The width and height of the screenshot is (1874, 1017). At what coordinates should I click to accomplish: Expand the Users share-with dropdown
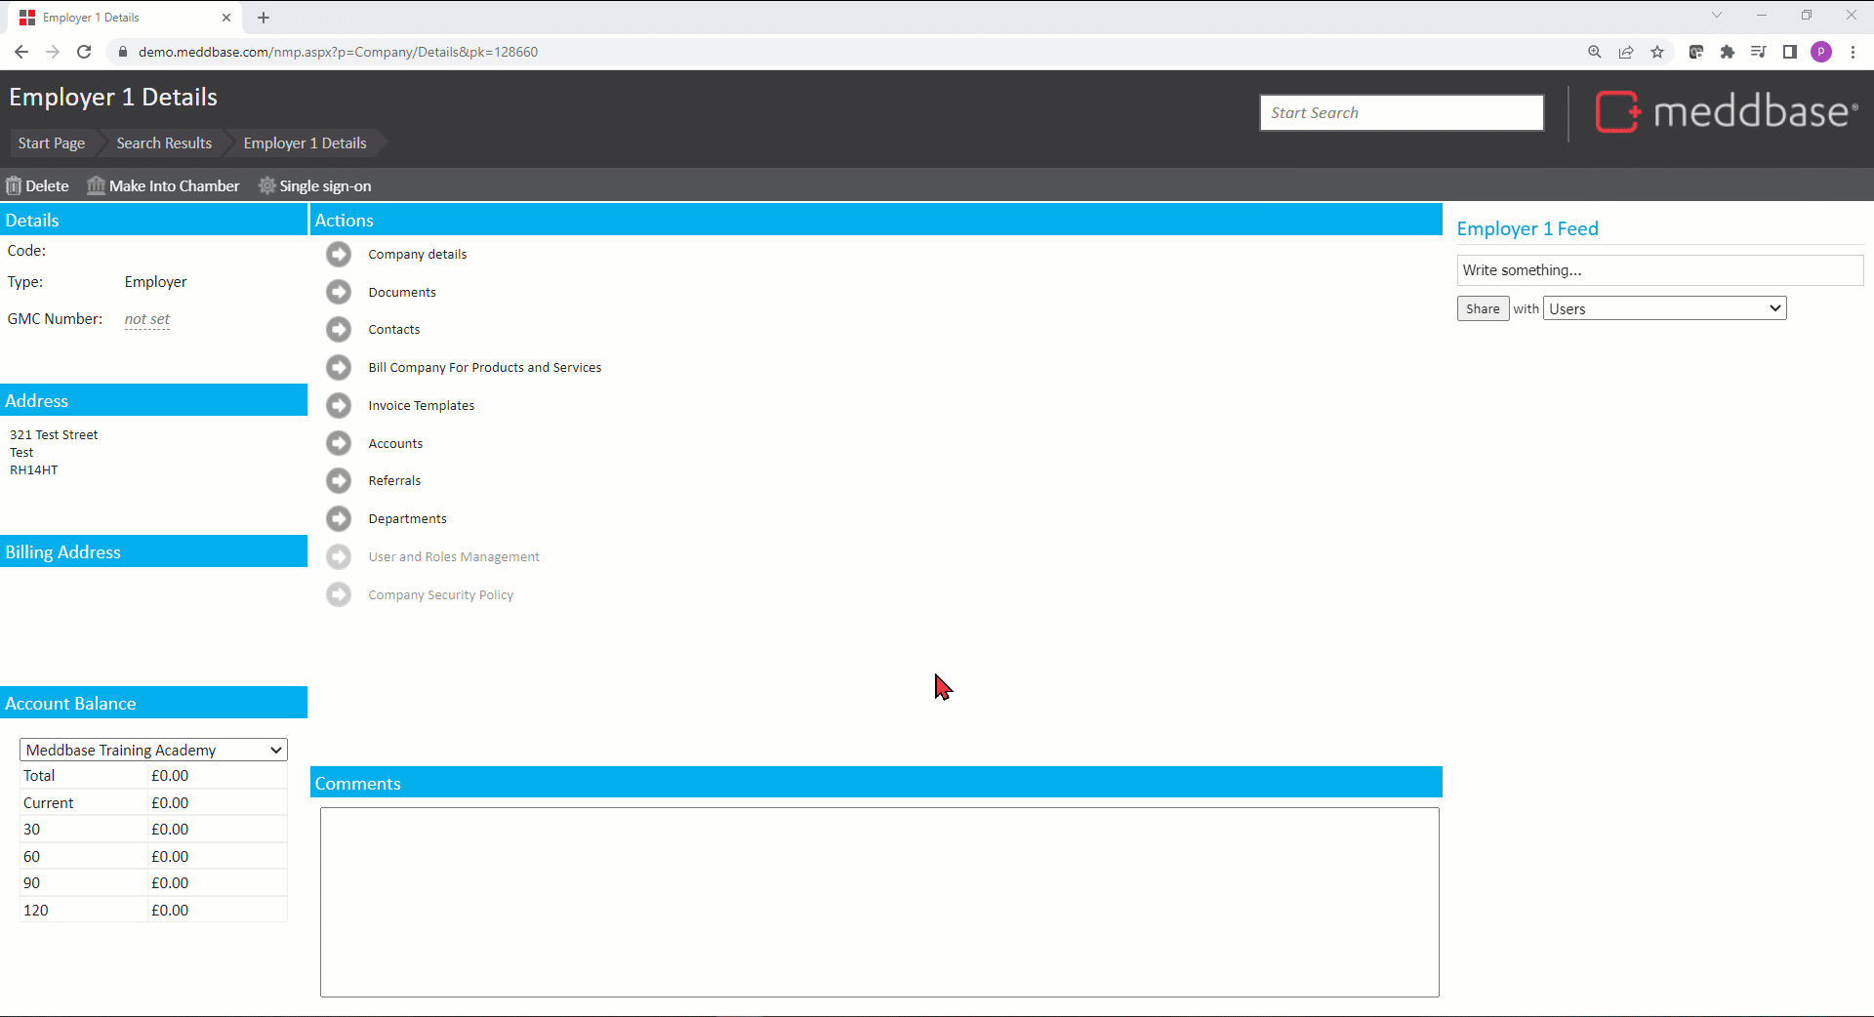[x=1664, y=308]
